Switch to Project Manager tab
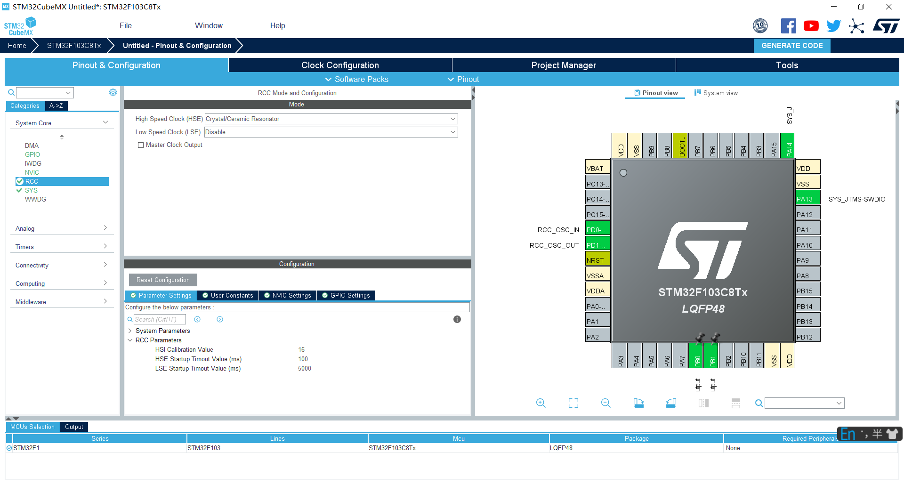 [x=564, y=65]
